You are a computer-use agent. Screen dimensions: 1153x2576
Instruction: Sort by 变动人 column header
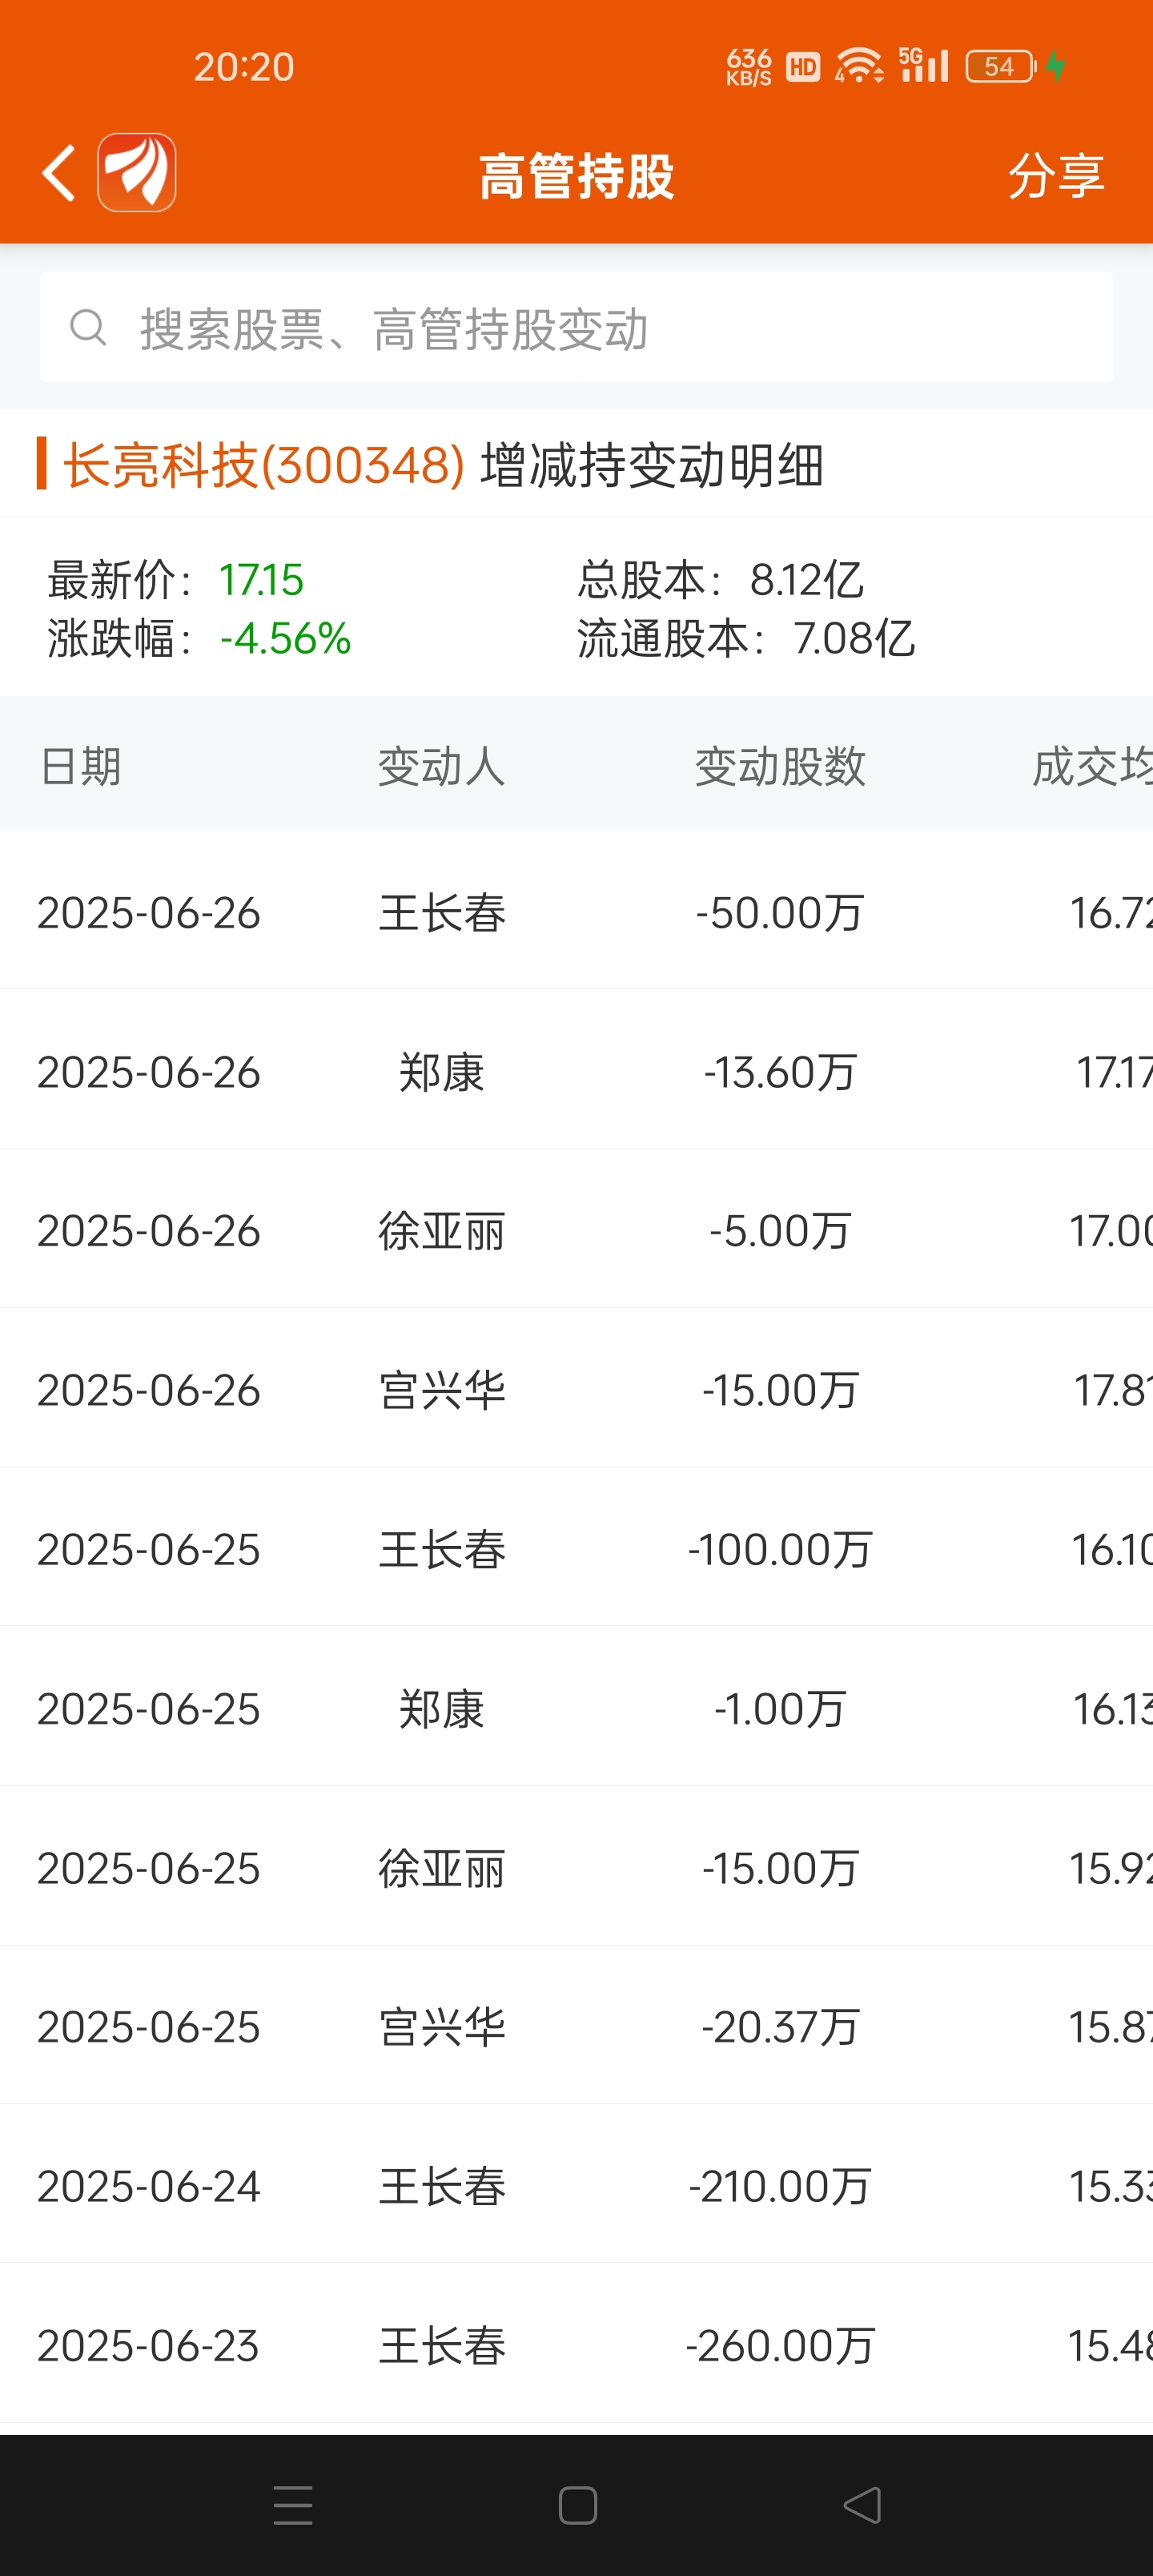pyautogui.click(x=441, y=767)
